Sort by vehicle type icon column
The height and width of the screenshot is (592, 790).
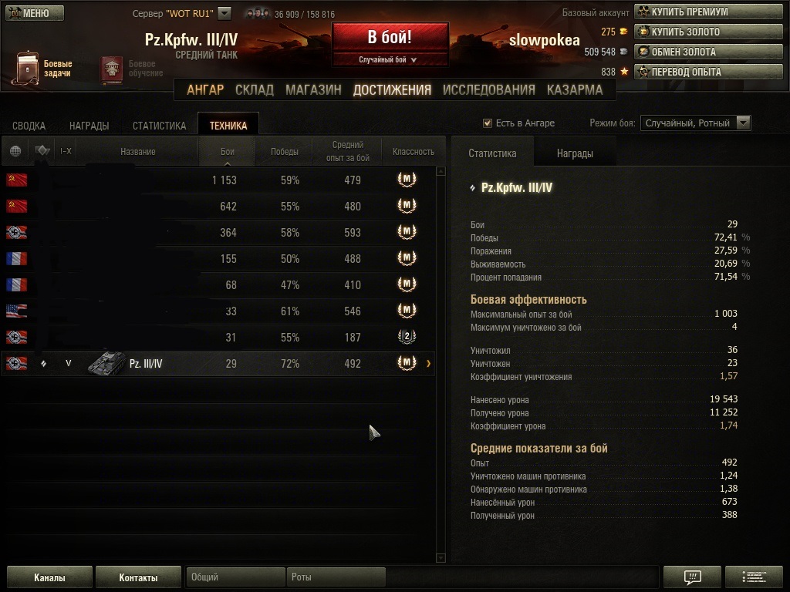42,150
